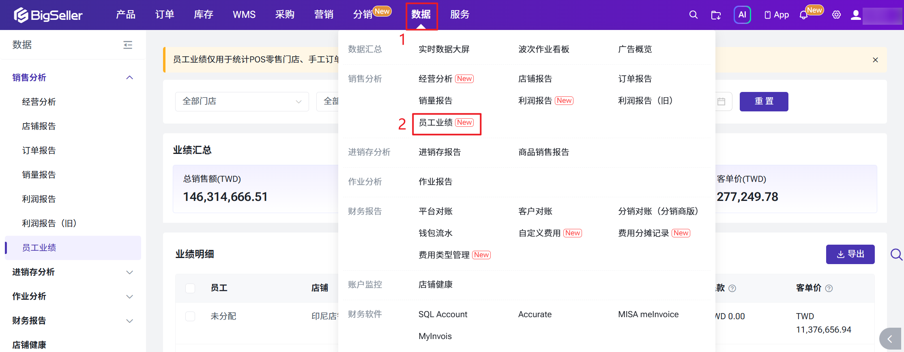The height and width of the screenshot is (352, 904).
Task: Open the WMS top menu
Action: 244,15
